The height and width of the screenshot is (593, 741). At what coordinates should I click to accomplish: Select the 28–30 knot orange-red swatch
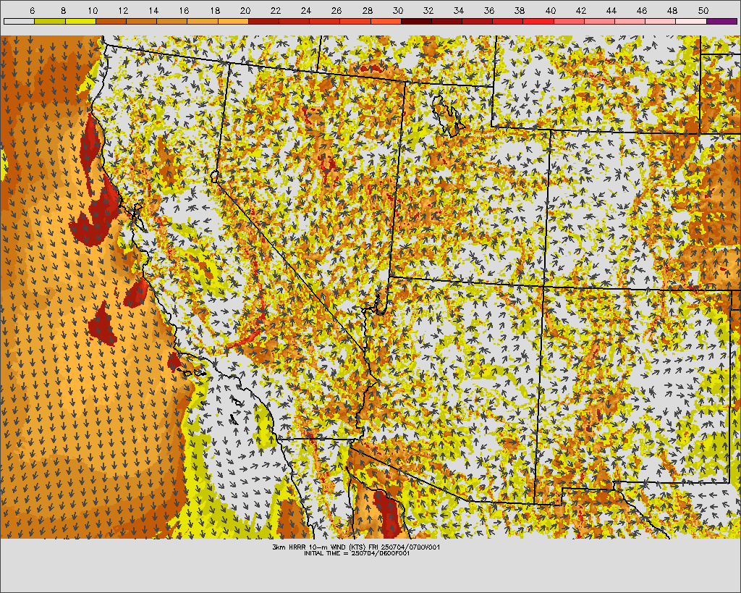(386, 21)
